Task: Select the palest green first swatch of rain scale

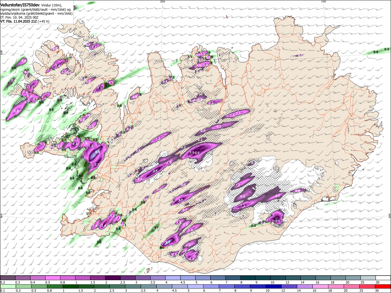Action: (x=8, y=286)
